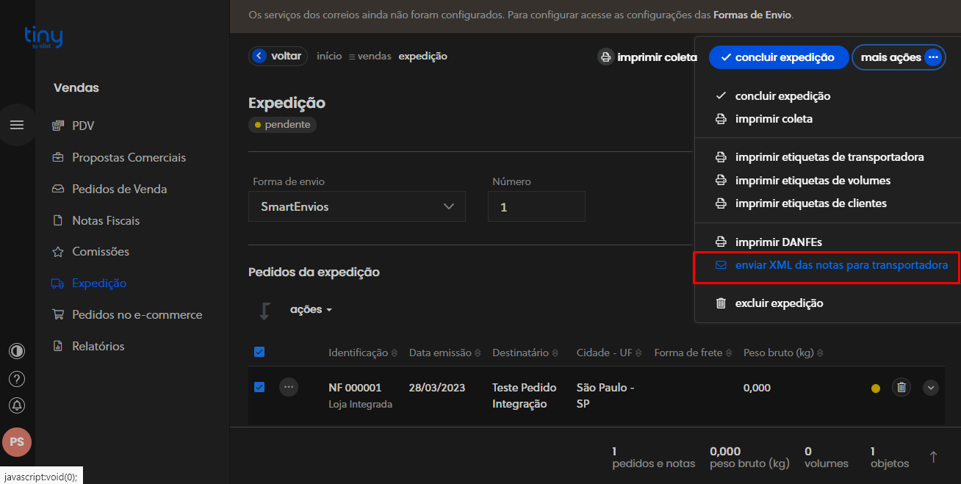Sort by Data emissão column
This screenshot has width=961, height=484.
(x=445, y=353)
